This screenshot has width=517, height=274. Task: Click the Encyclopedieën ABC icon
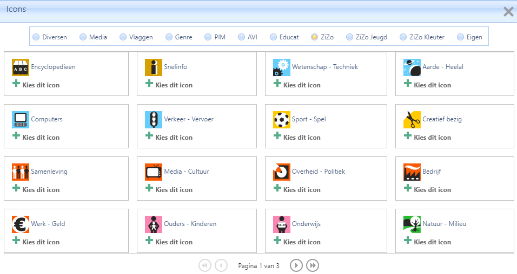[21, 67]
